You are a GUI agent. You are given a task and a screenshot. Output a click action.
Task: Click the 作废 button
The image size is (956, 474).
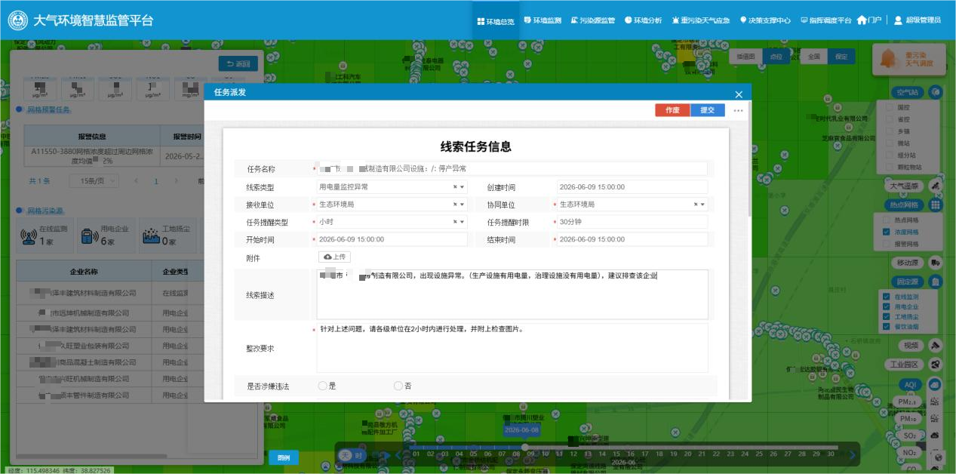tap(672, 110)
